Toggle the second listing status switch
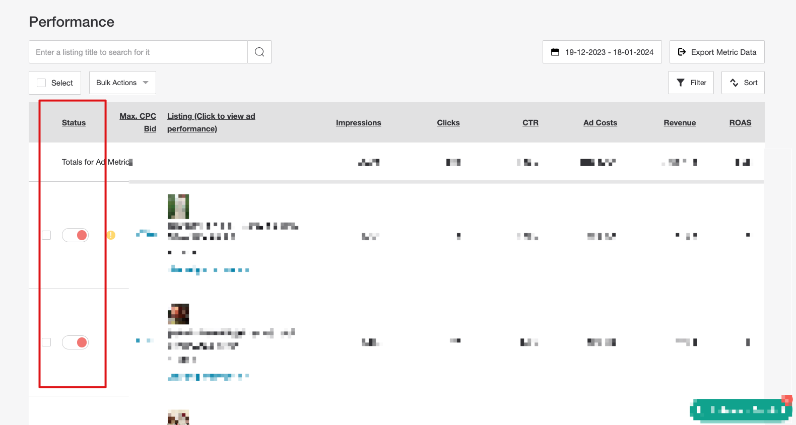Image resolution: width=796 pixels, height=425 pixels. pos(75,342)
